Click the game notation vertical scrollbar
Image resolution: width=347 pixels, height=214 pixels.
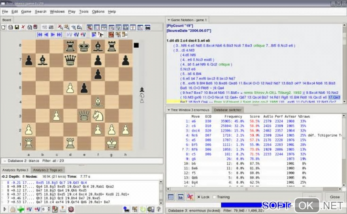[344, 63]
